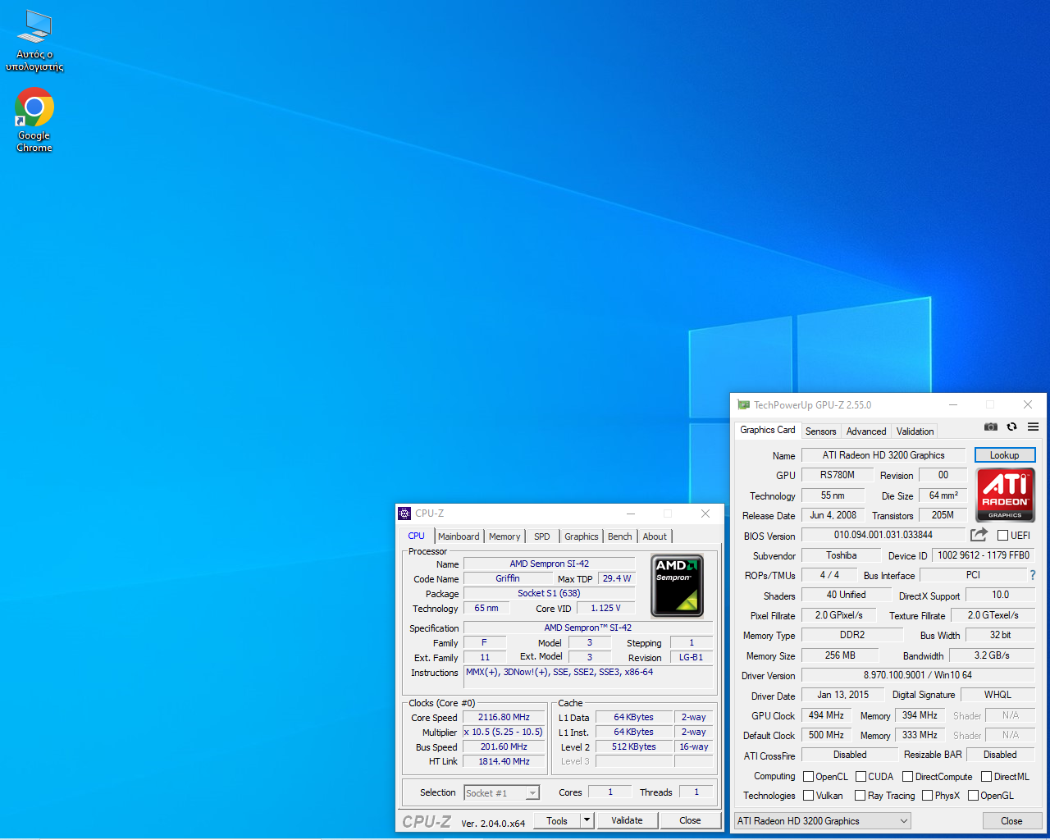Screen dimensions: 1050x840
Task: Toggle the Ray Tracing checkbox
Action: (x=860, y=796)
